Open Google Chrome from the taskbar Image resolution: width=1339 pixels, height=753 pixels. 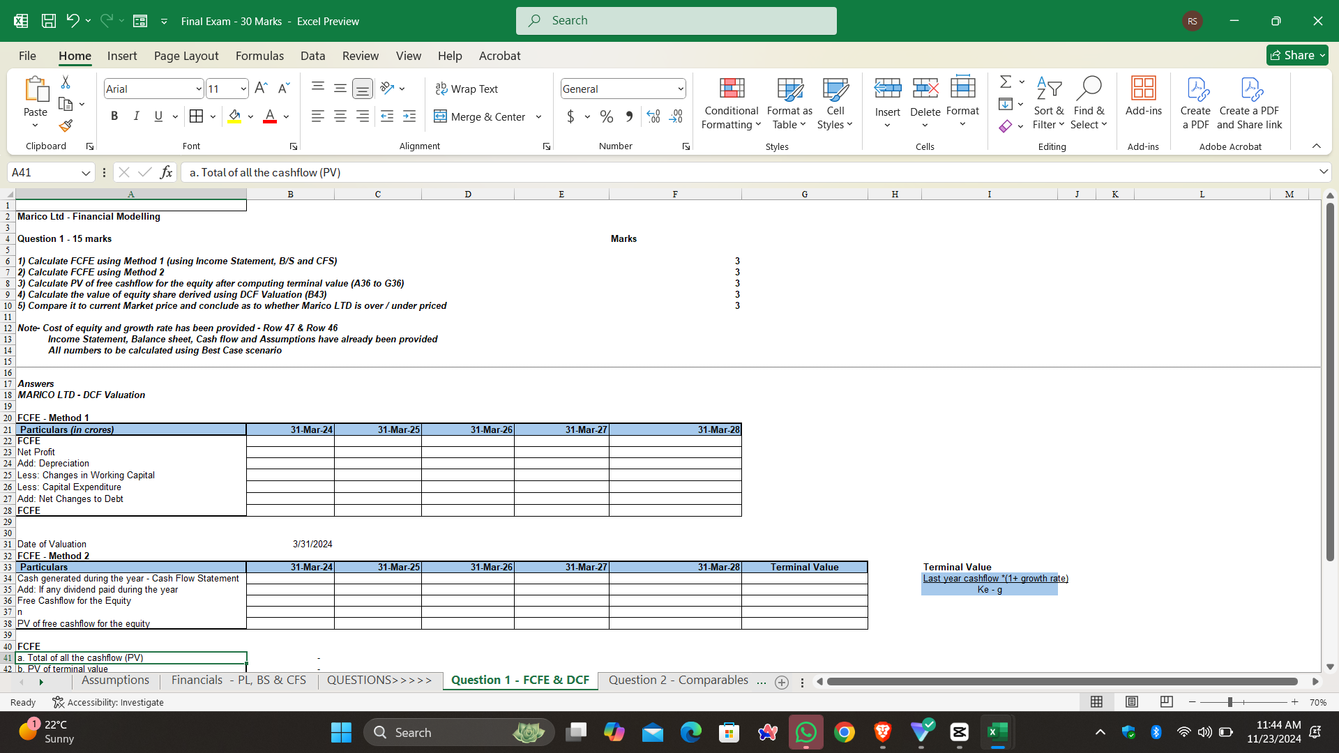tap(844, 732)
